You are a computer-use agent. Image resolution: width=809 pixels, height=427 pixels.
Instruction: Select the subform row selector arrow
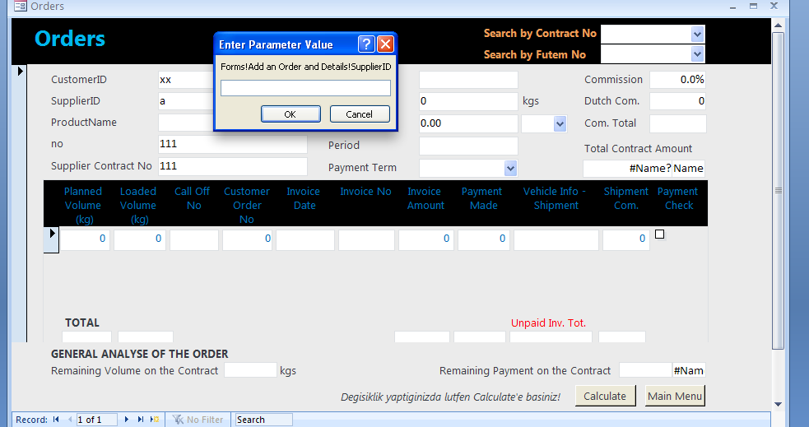click(x=51, y=234)
